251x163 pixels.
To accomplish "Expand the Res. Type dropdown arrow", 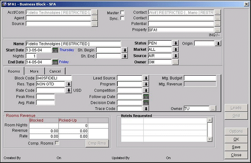I will pyautogui.click(x=69, y=84).
